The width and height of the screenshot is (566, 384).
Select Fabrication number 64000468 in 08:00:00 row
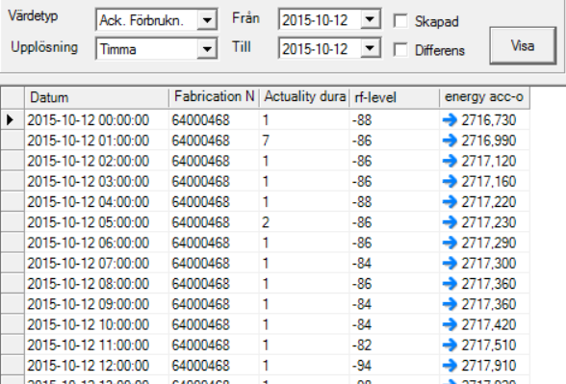pos(214,284)
